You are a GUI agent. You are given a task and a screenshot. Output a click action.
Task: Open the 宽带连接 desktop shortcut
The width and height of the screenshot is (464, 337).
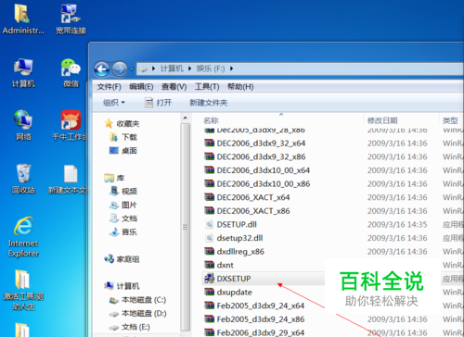(71, 19)
